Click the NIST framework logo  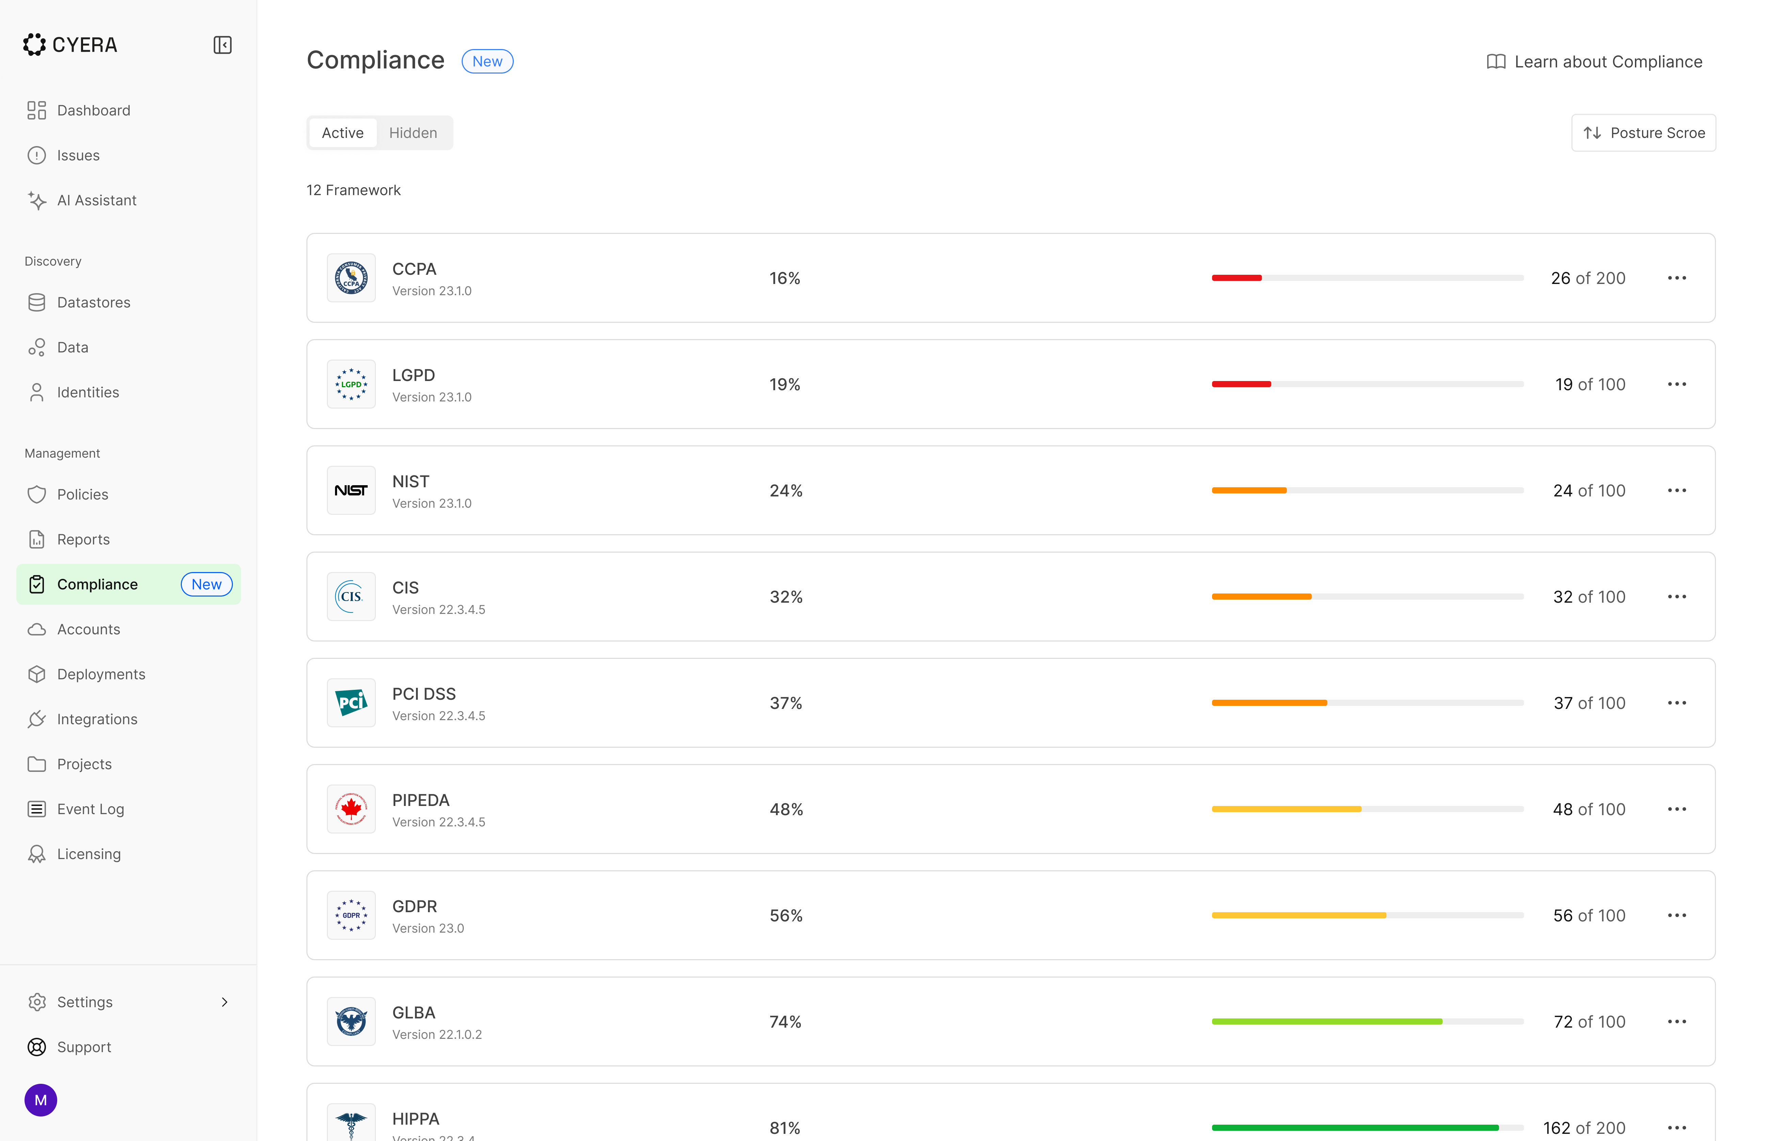pos(351,490)
